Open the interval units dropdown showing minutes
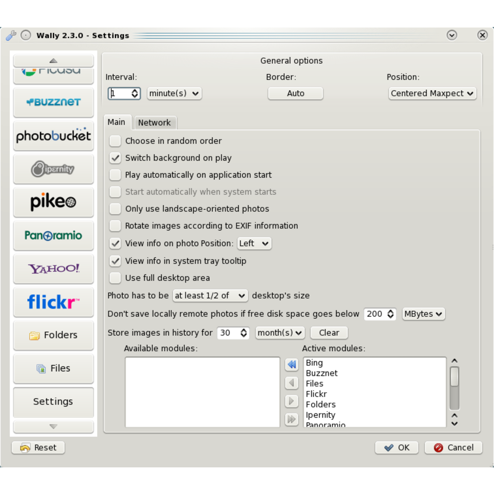Viewport: 494px width, 494px height. click(x=174, y=93)
